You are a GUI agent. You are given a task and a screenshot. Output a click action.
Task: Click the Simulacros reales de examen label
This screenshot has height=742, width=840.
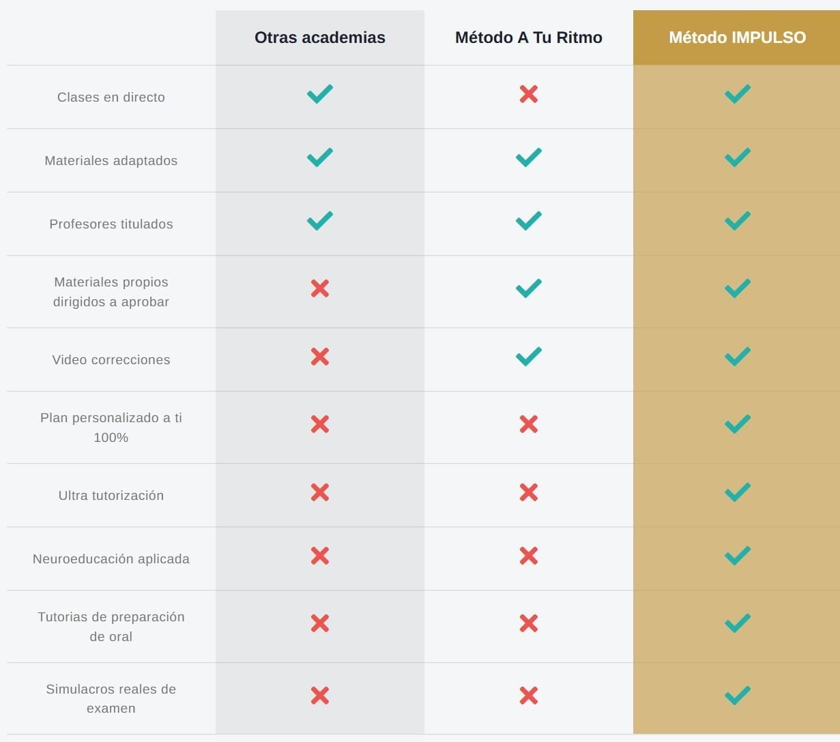[111, 698]
